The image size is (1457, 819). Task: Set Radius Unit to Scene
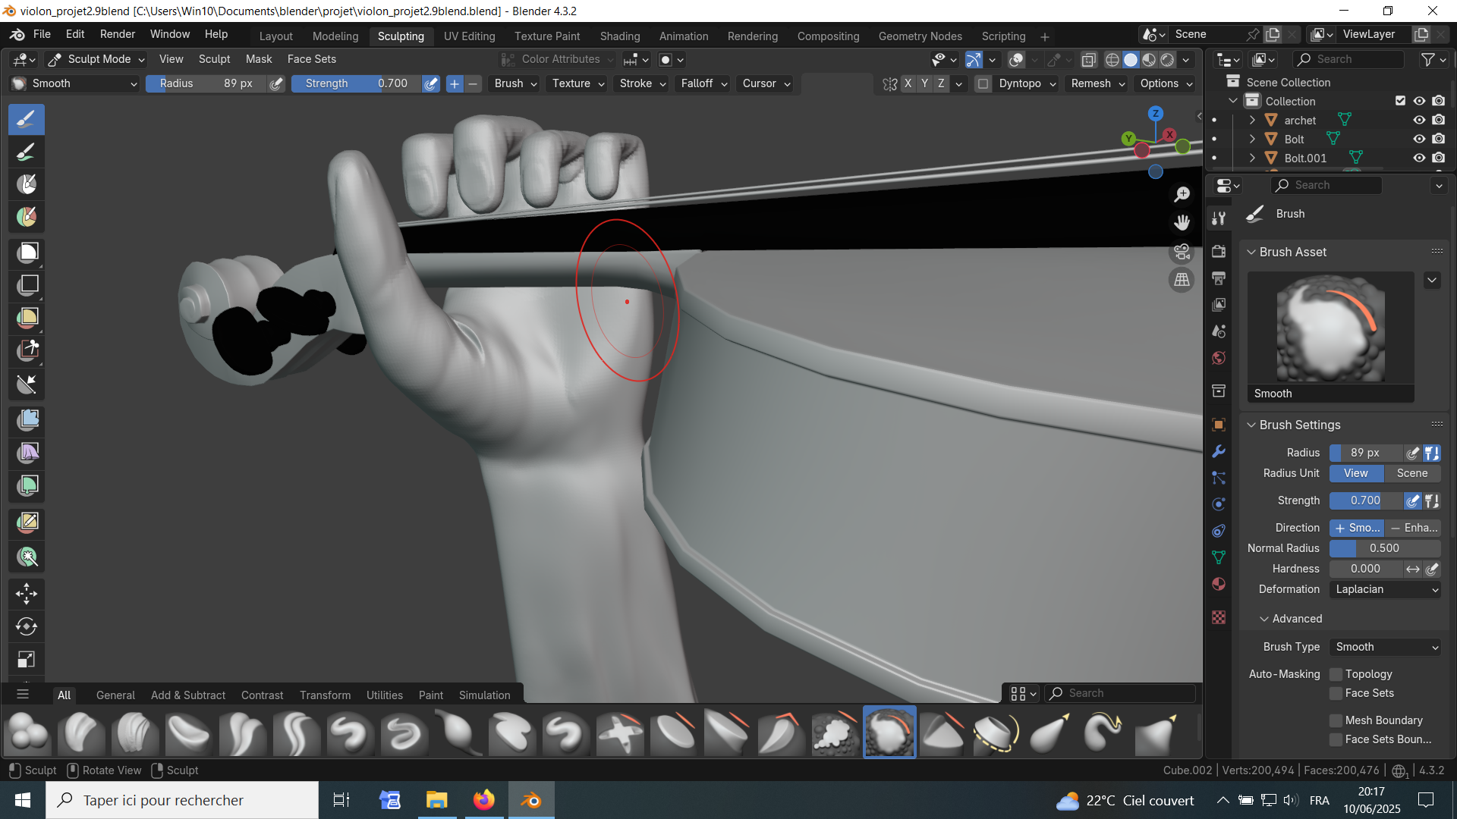pyautogui.click(x=1411, y=473)
